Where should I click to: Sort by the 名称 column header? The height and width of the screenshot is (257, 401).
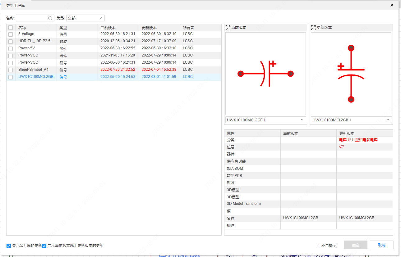click(36, 28)
